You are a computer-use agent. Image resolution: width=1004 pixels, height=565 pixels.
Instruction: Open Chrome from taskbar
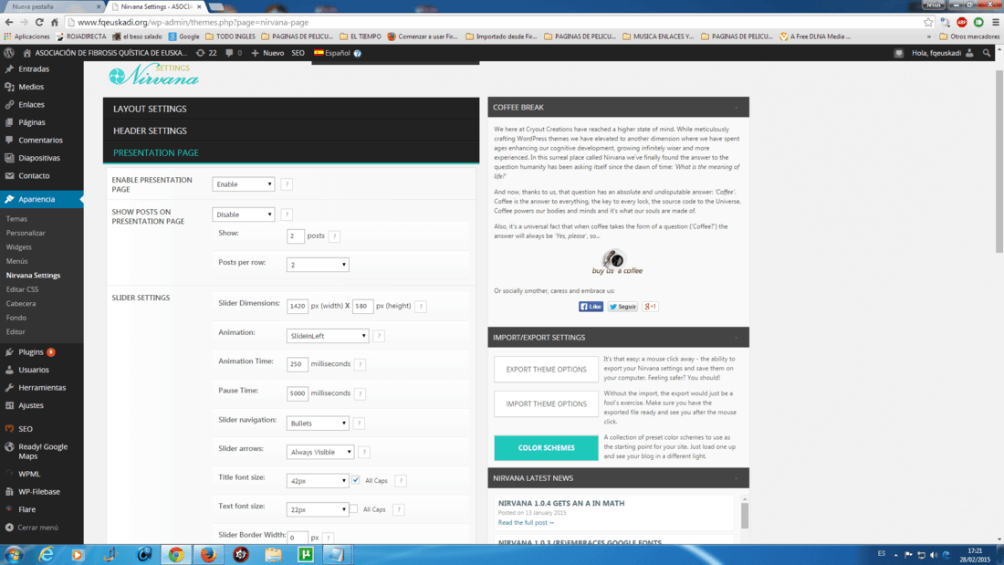point(176,555)
